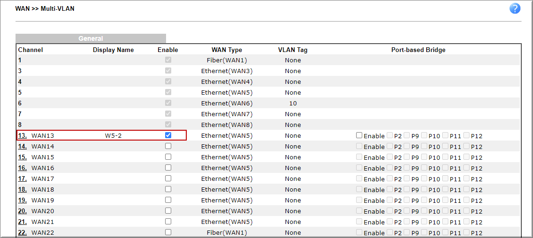Open channel 20. link
The height and width of the screenshot is (238, 533).
pyautogui.click(x=23, y=211)
